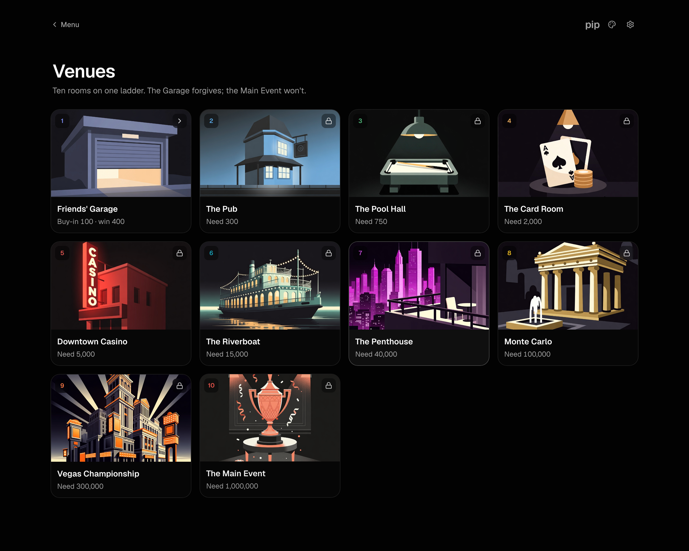Click 'Need 300' under The Pub

[222, 222]
